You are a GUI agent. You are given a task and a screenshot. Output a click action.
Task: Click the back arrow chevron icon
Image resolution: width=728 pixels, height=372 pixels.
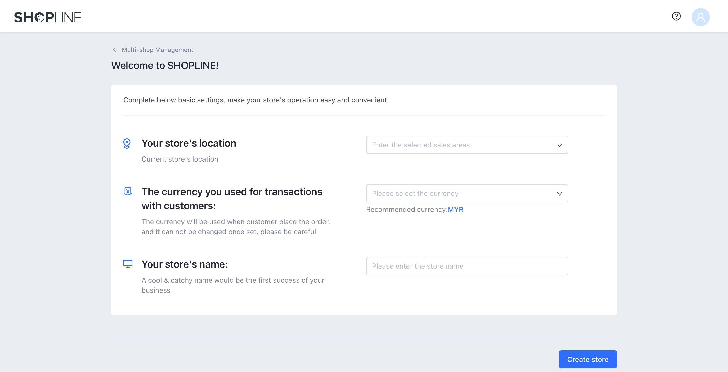click(115, 50)
